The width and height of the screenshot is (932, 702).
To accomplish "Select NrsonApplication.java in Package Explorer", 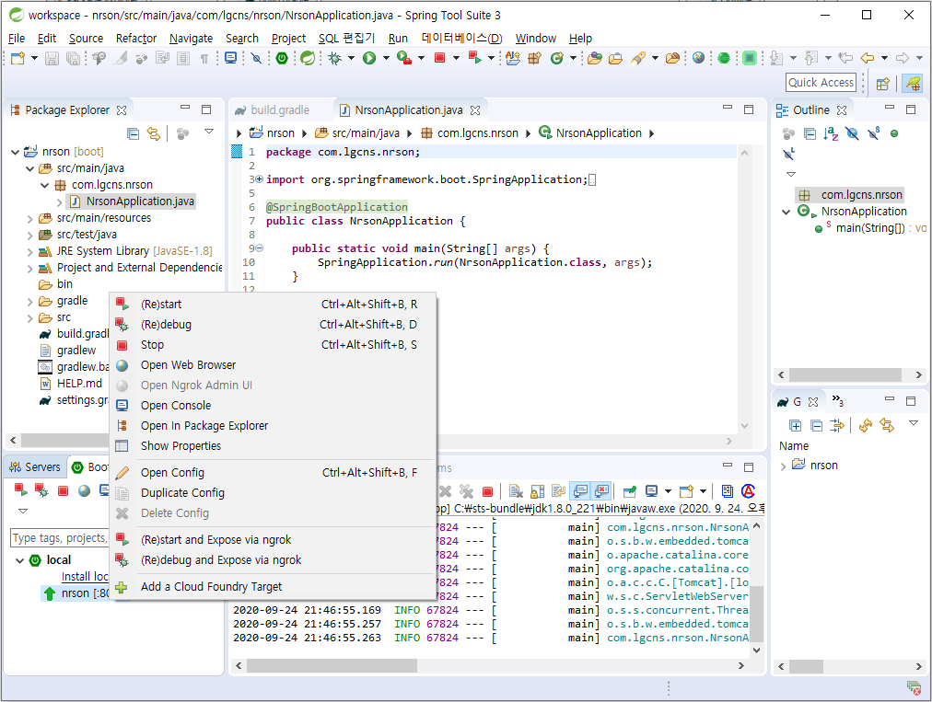I will click(140, 201).
